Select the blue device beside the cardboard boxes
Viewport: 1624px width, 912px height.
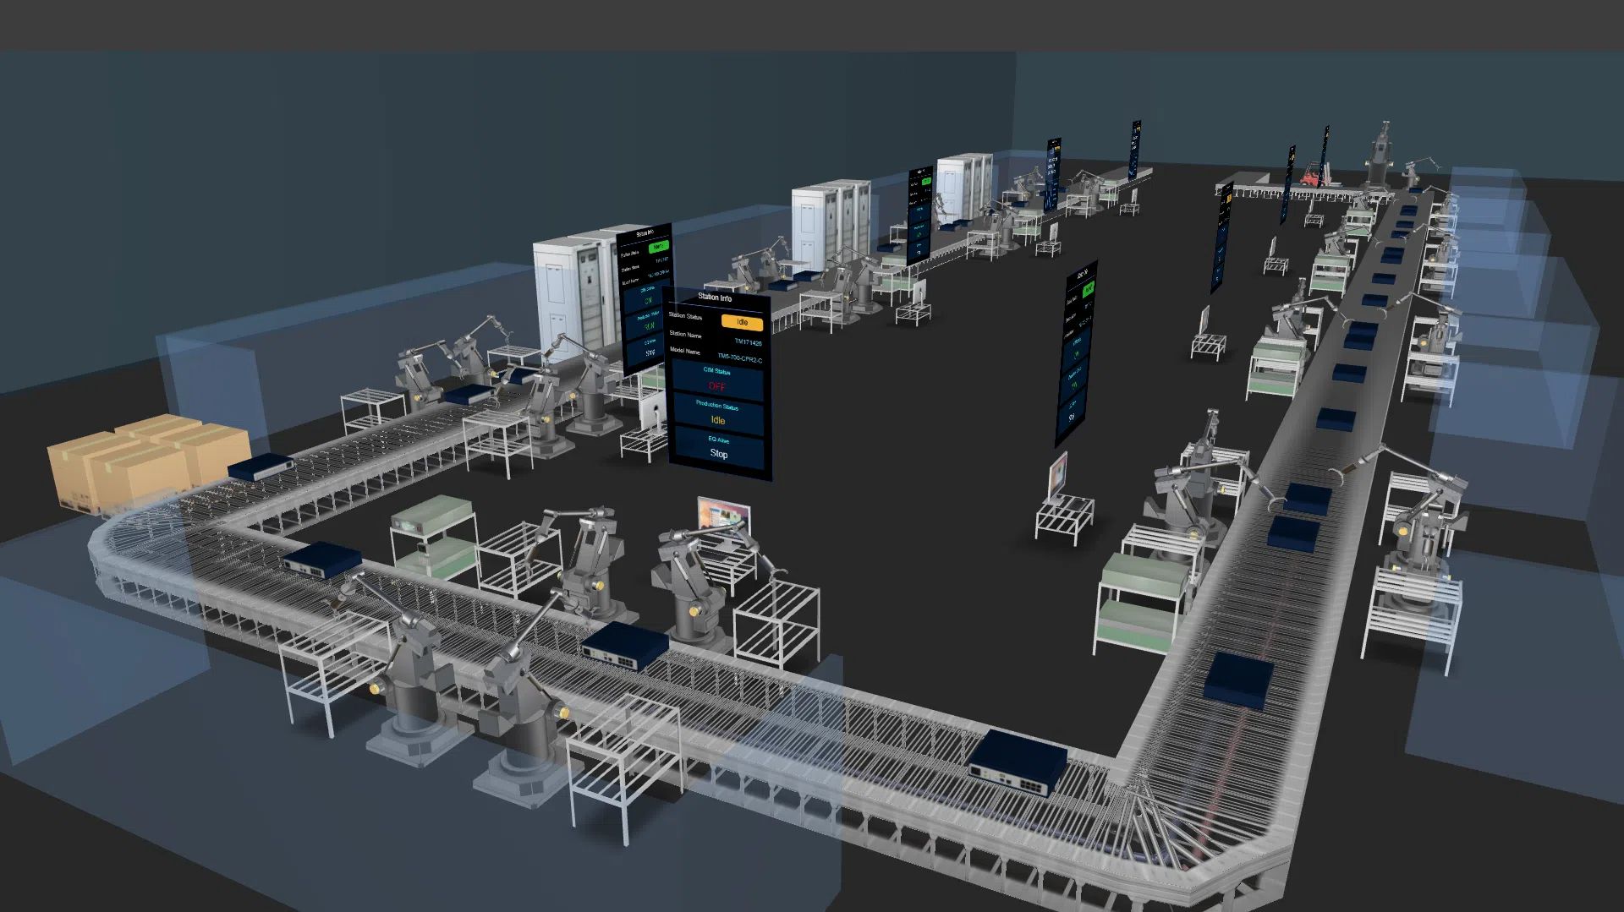pos(261,466)
